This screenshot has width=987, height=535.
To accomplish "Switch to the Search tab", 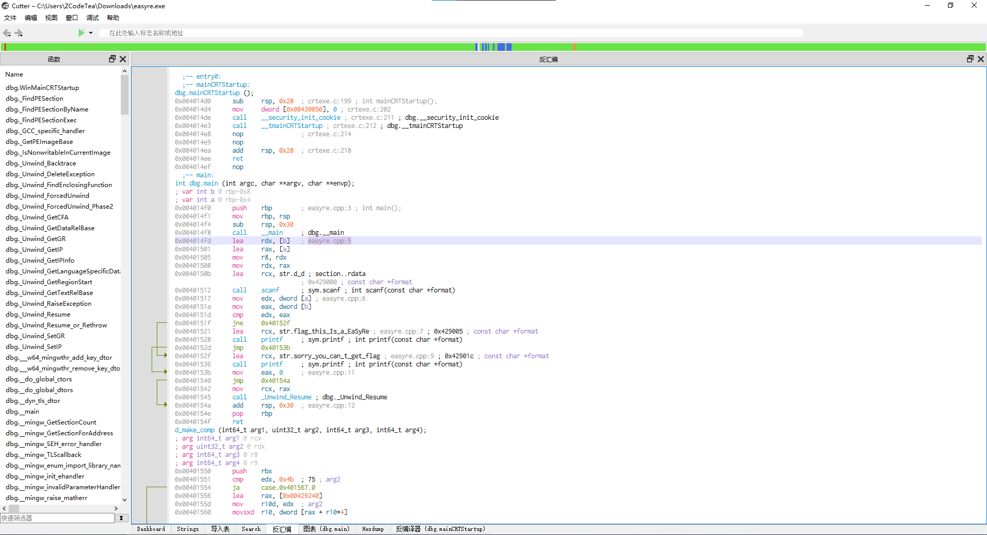I will coord(251,529).
